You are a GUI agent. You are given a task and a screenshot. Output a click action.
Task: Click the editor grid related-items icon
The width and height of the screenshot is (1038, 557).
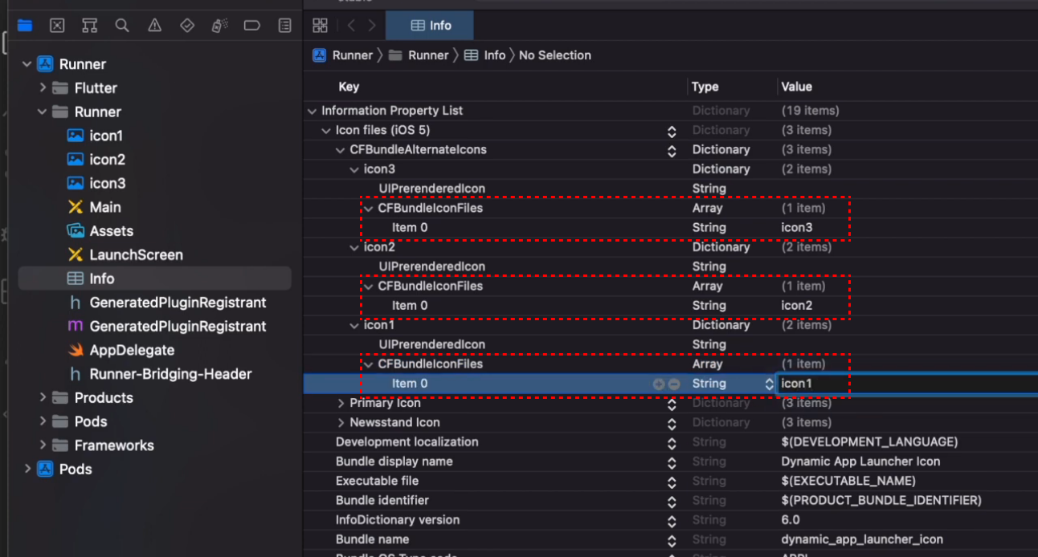click(x=320, y=26)
